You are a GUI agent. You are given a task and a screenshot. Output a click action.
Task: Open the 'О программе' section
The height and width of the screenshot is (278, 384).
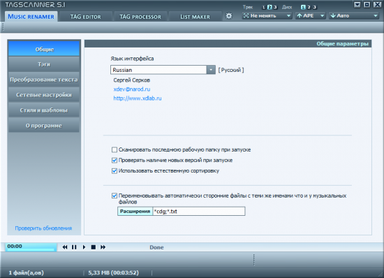coord(44,126)
